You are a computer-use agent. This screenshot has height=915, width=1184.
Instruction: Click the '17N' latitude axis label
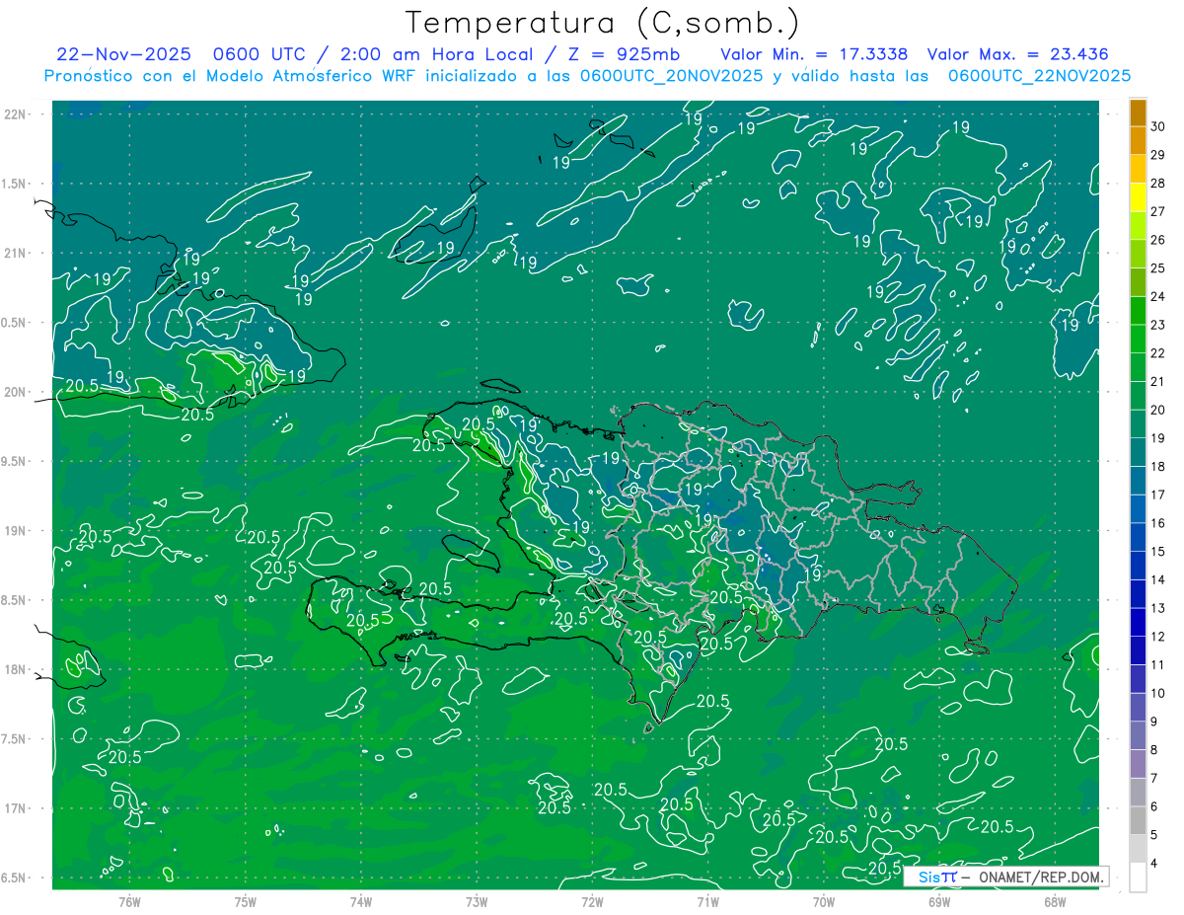coord(14,808)
